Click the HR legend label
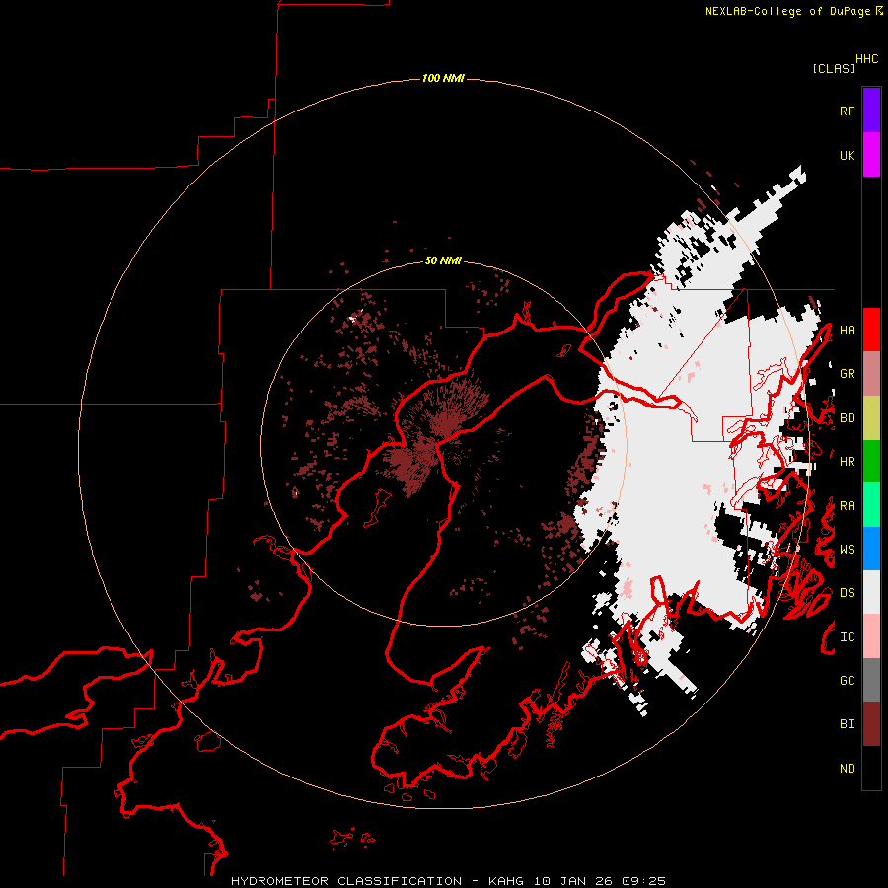The image size is (888, 888). 847,462
